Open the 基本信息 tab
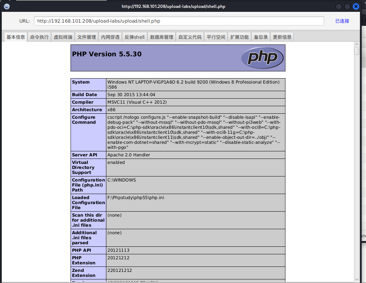Screen dimensions: 366x283 click(x=16, y=37)
